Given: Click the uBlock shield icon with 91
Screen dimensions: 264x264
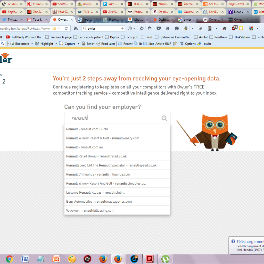Looking at the screenshot, I should (x=234, y=28).
